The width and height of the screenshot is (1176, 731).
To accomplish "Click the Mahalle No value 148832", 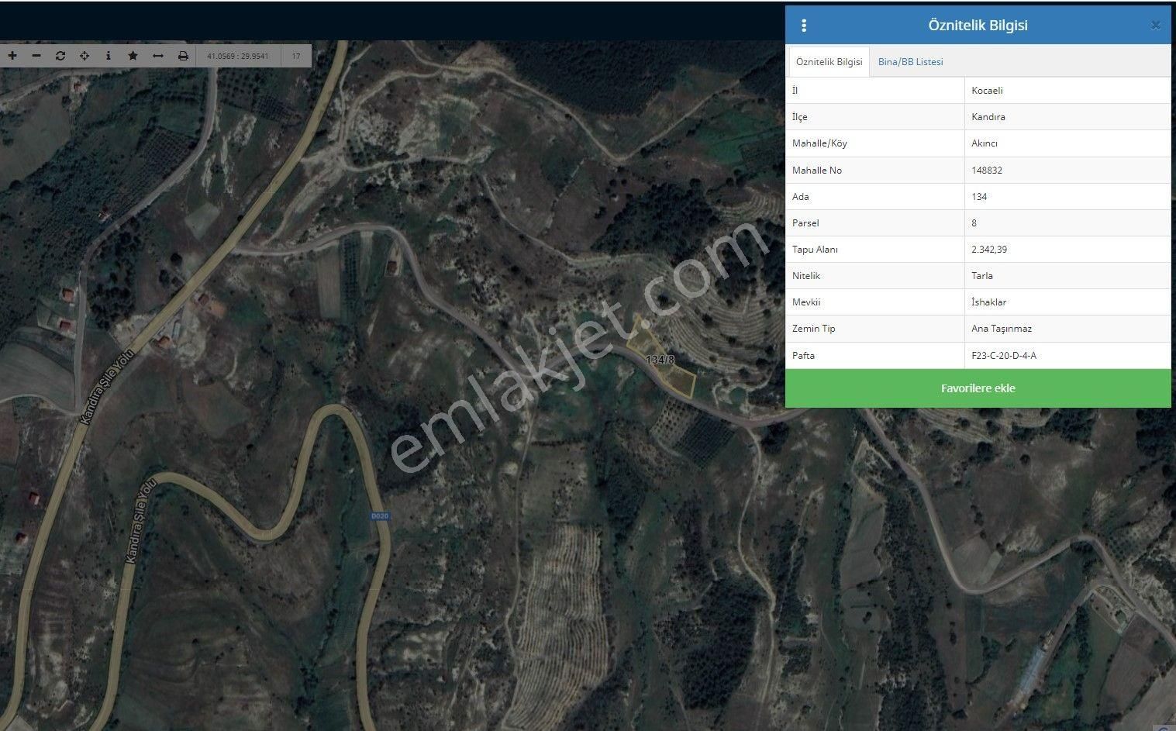I will click(987, 171).
